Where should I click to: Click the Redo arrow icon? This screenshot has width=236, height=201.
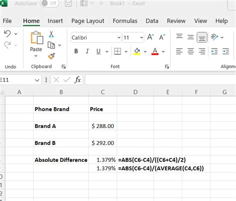click(7, 45)
